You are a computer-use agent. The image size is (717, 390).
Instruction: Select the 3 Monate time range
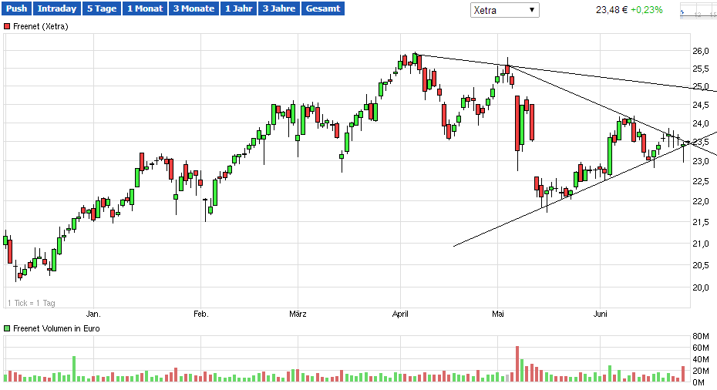coord(194,9)
